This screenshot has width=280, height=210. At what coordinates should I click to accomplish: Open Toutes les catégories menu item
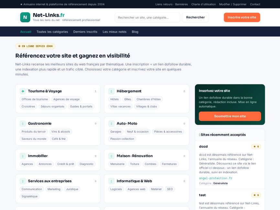(x=52, y=32)
